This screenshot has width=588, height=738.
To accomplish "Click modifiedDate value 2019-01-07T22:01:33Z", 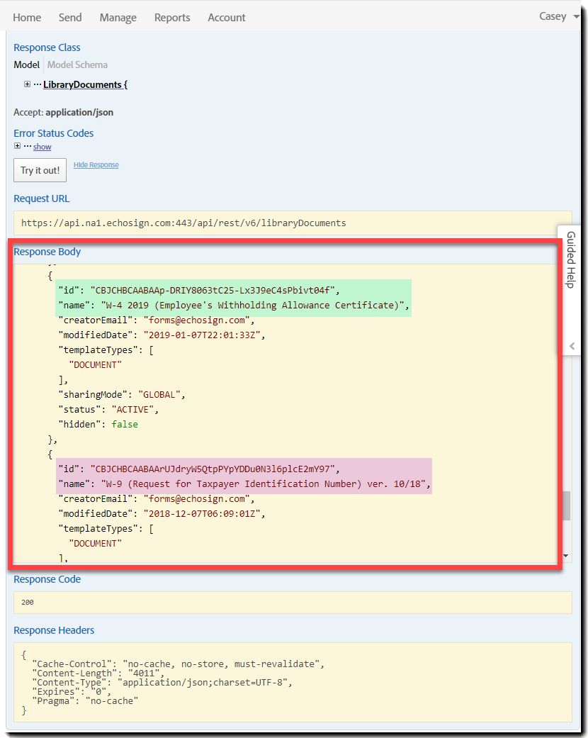I will point(202,335).
